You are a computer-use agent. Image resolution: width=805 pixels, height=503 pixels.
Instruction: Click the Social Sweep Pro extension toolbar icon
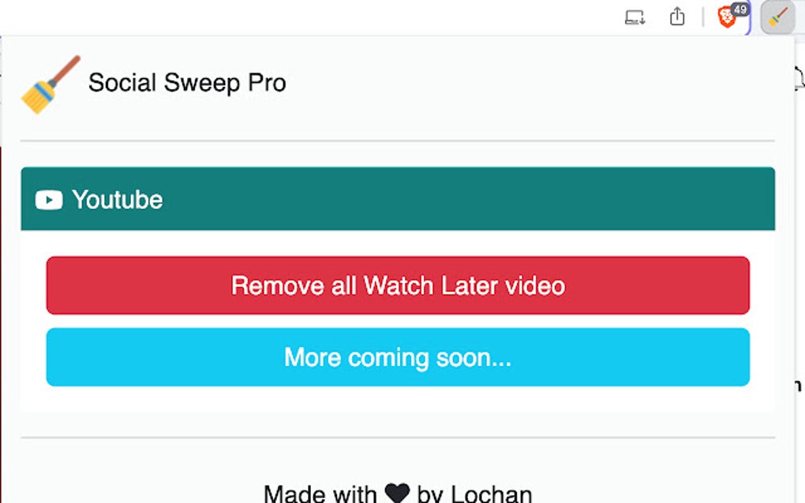776,18
